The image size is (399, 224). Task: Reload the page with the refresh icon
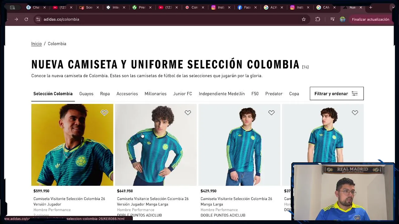pos(26,19)
